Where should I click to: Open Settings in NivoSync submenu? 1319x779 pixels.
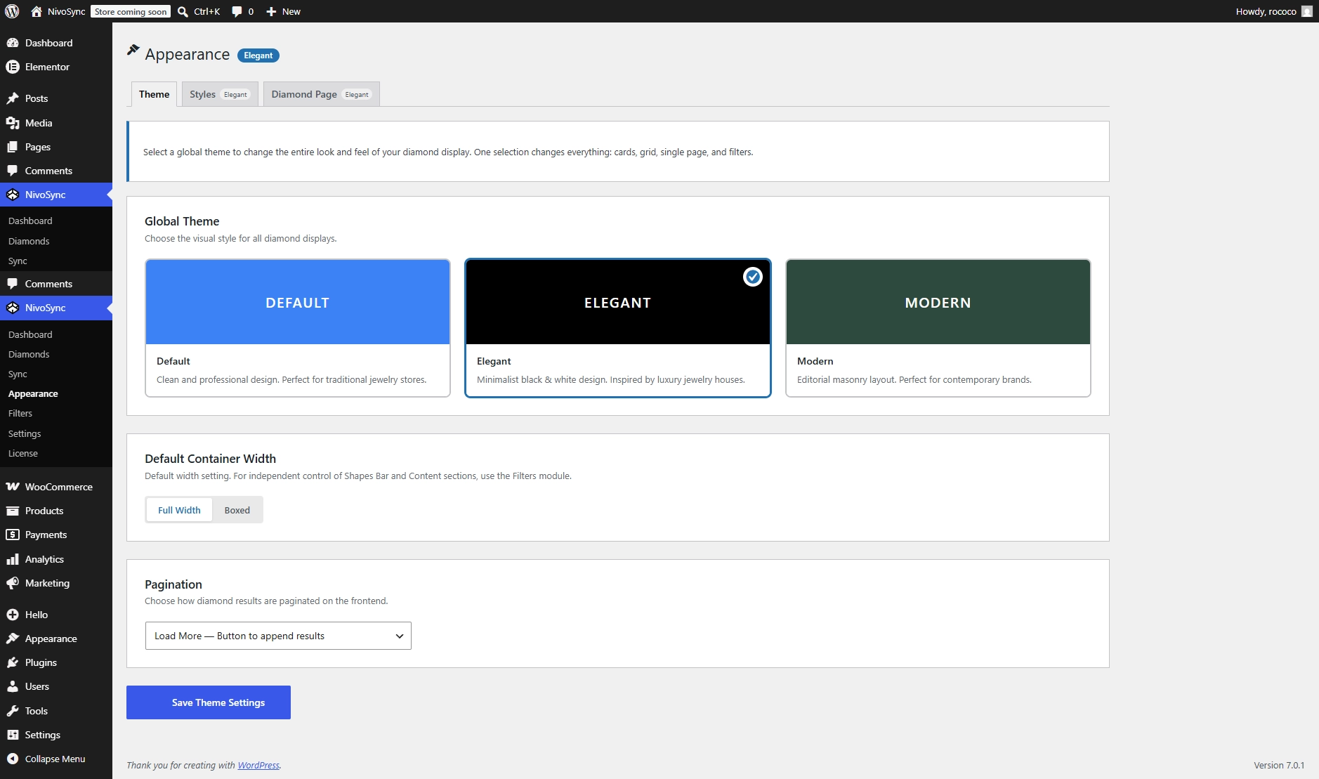point(25,433)
